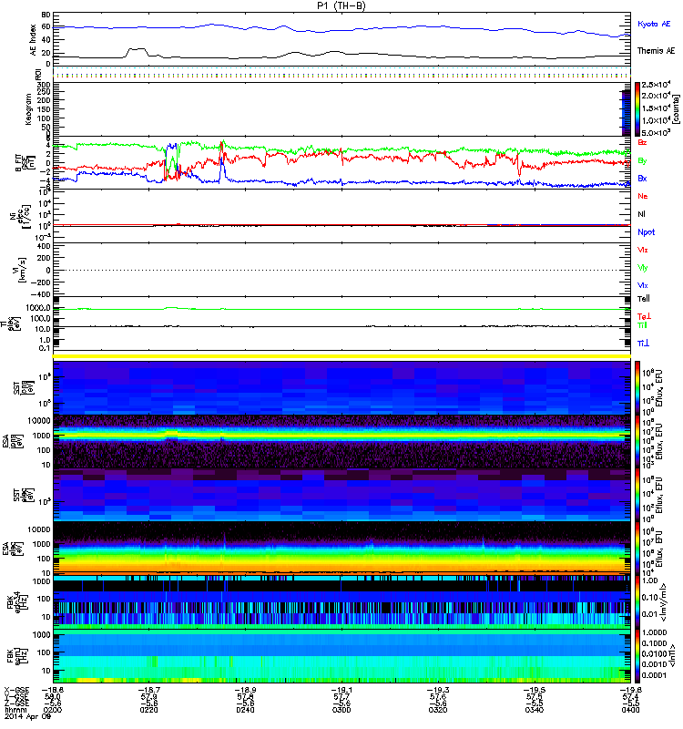Click the 0240 time tick label

click(x=245, y=710)
